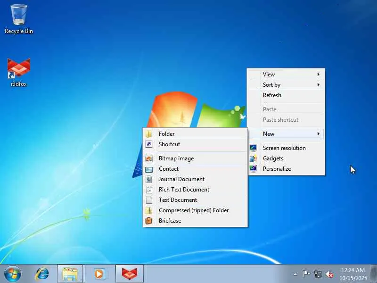Click the Journal Document icon
Screen dimensions: 377x283
[x=149, y=179]
